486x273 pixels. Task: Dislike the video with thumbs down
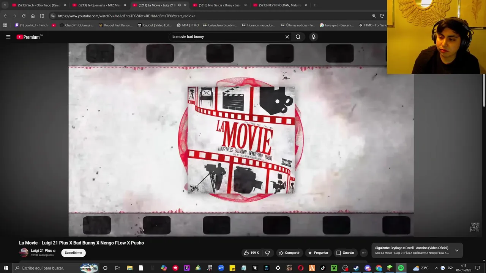click(267, 253)
